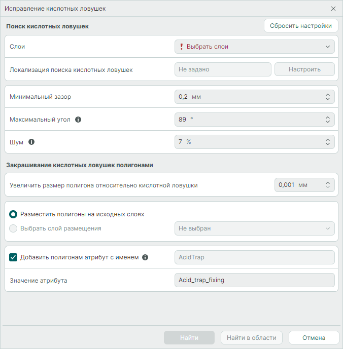Click the AcidTrap attribute name field
This screenshot has height=349, width=343.
point(254,257)
